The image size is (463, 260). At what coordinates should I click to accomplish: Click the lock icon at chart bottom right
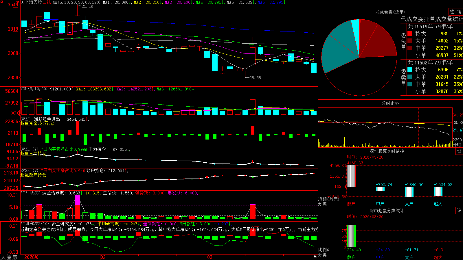[315, 256]
